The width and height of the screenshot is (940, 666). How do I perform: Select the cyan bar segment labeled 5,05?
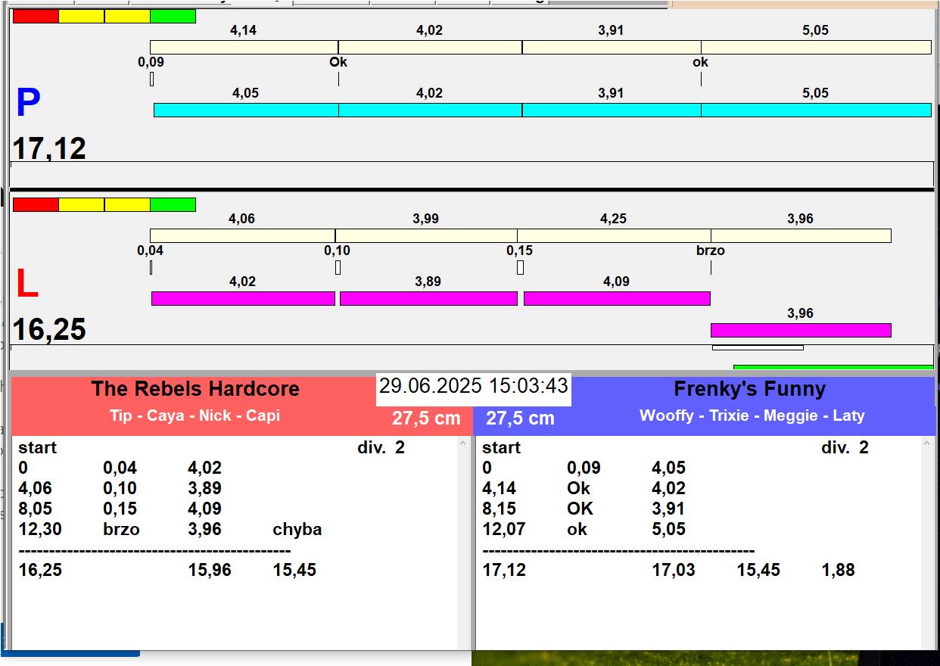click(x=815, y=110)
